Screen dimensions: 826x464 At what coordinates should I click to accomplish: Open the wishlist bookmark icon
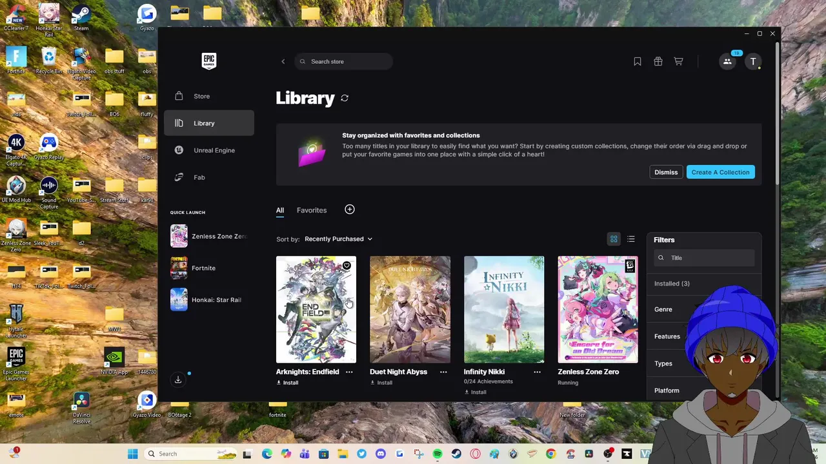click(638, 61)
